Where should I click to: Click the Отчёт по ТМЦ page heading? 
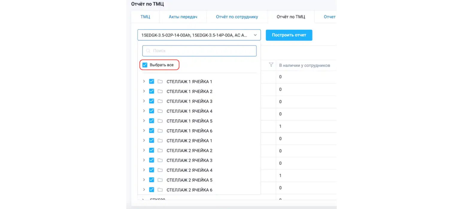click(148, 4)
